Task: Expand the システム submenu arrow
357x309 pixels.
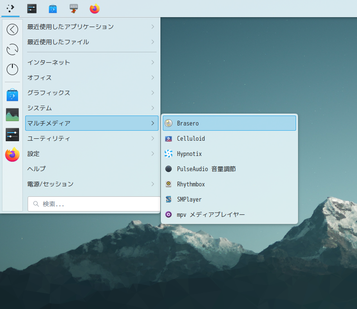Action: coord(153,108)
